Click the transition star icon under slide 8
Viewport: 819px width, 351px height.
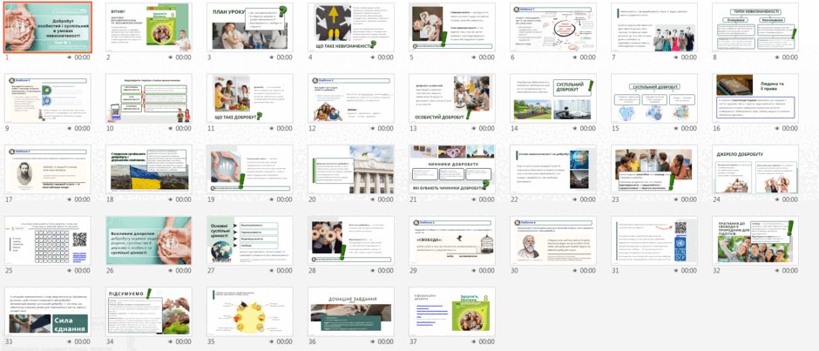778,57
